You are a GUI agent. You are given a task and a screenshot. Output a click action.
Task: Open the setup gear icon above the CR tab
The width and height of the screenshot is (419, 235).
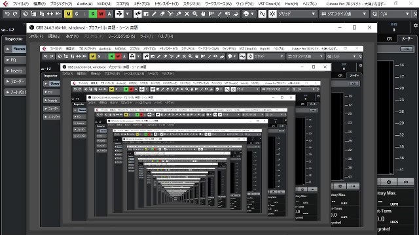pos(416,25)
